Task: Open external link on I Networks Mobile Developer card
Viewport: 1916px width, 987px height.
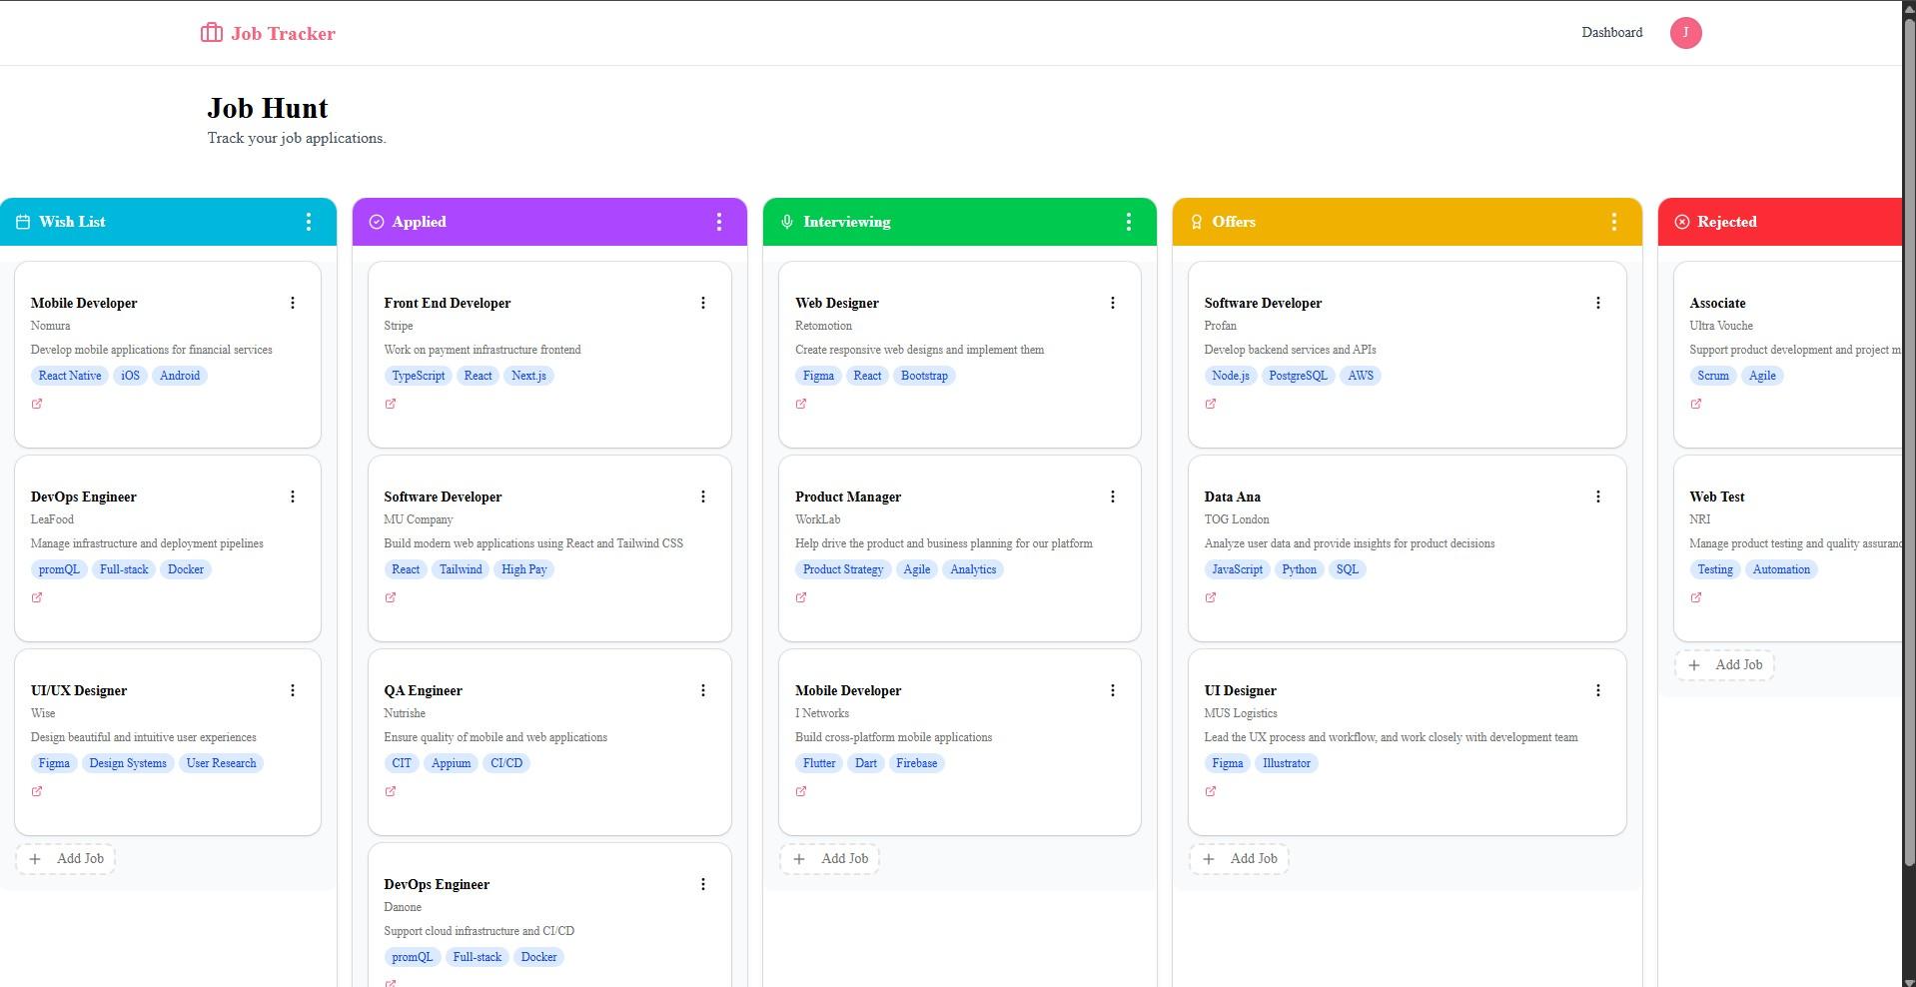Action: (801, 791)
